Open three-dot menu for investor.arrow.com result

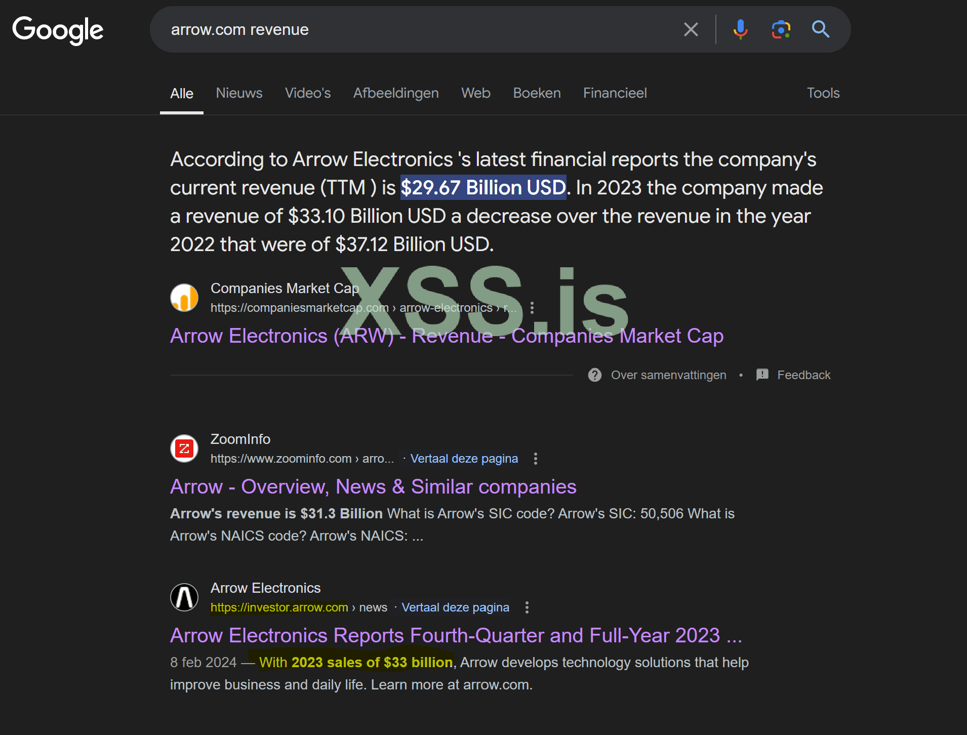[x=527, y=607]
